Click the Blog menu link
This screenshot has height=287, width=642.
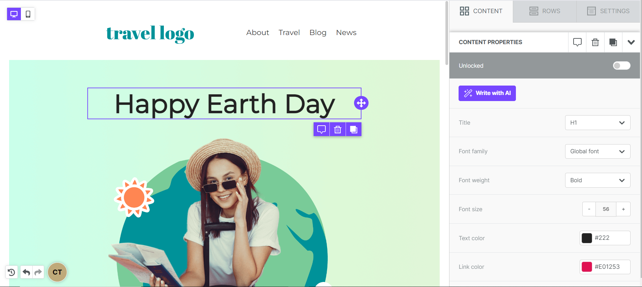[x=318, y=33]
